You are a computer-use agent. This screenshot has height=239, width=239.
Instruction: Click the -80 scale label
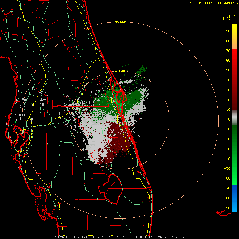(227, 198)
